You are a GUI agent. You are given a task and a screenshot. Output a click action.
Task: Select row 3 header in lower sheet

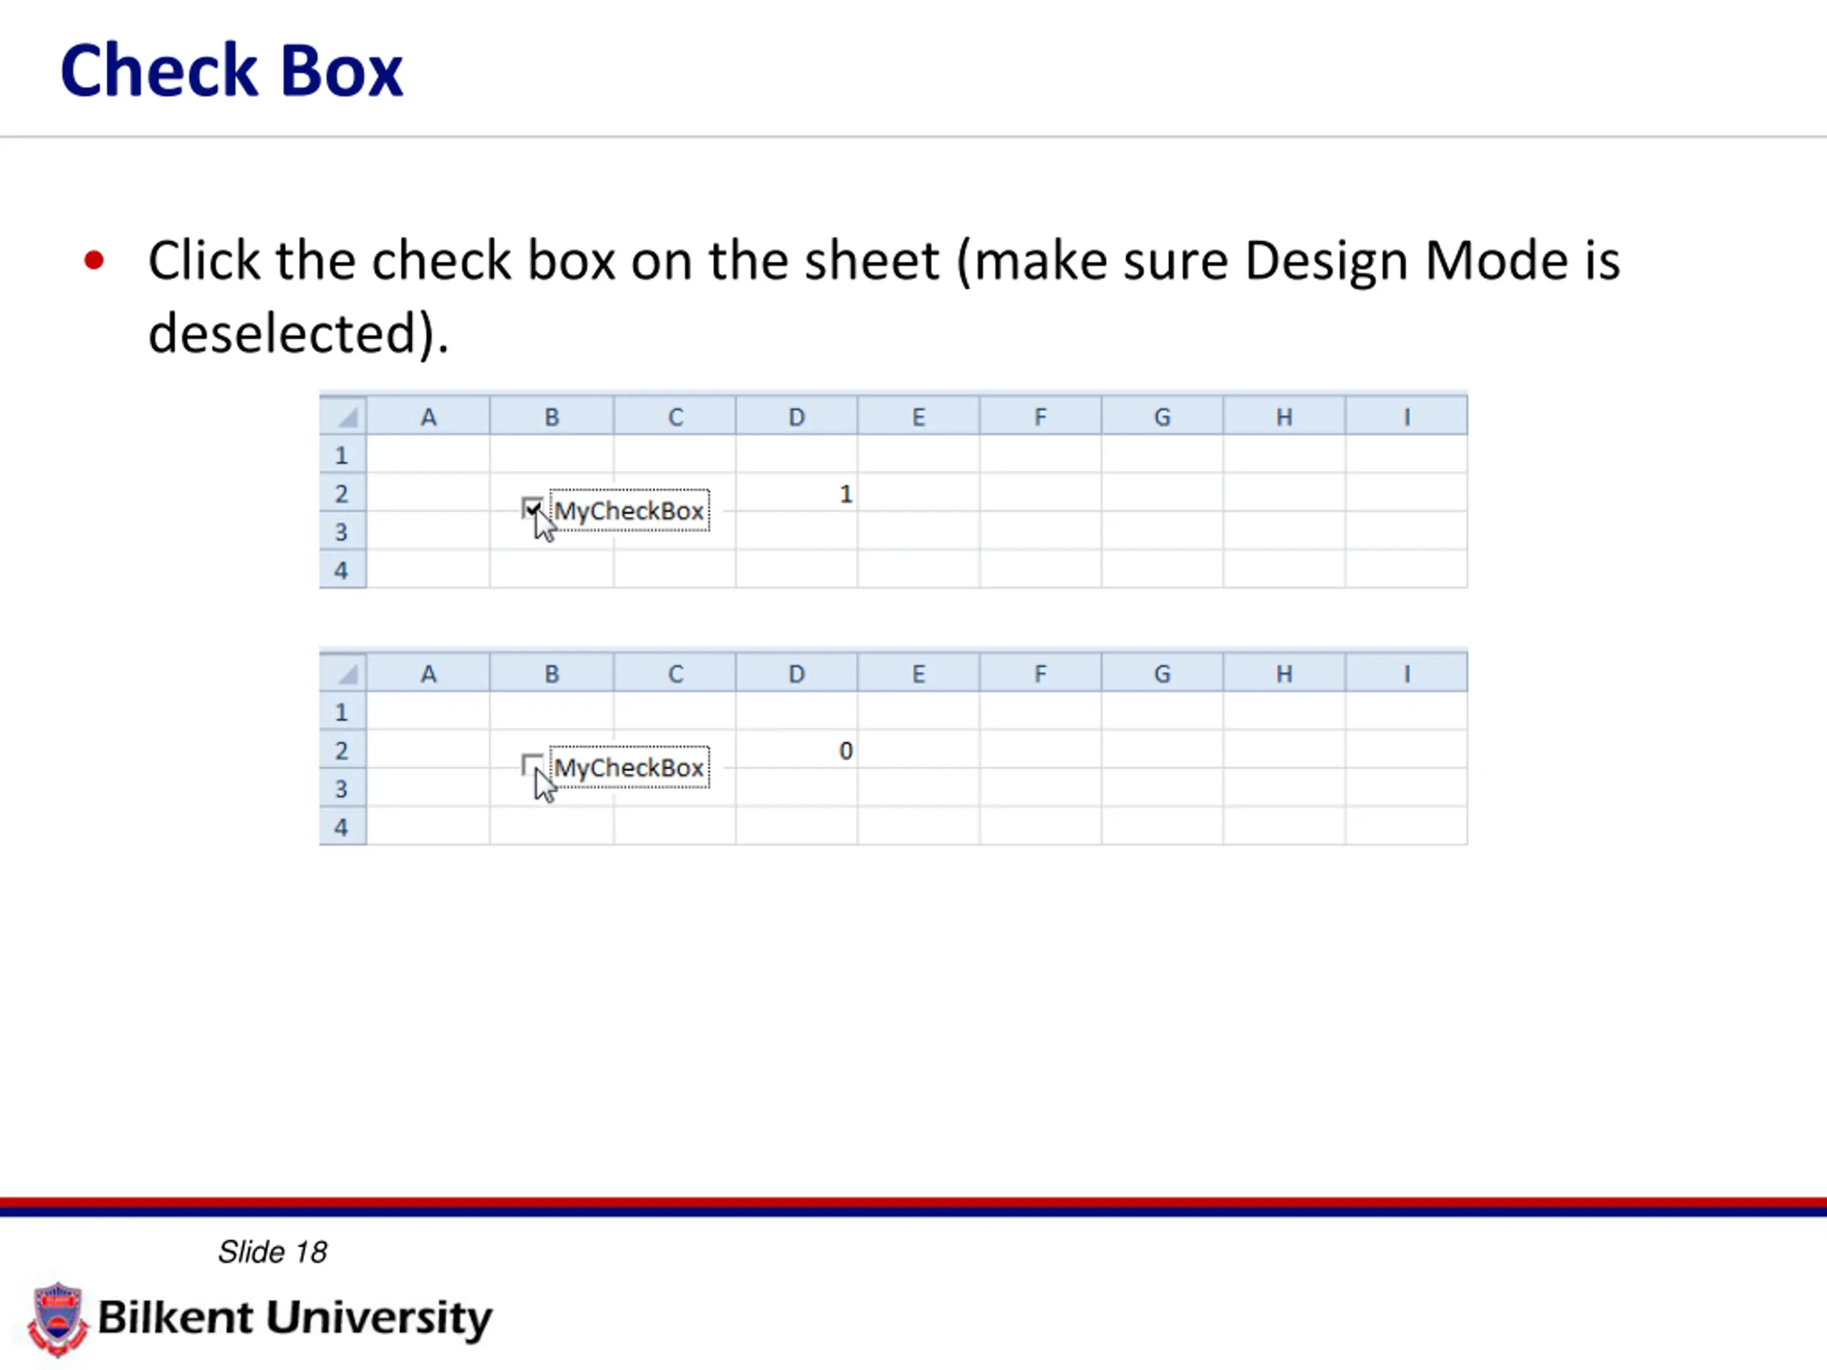point(343,788)
